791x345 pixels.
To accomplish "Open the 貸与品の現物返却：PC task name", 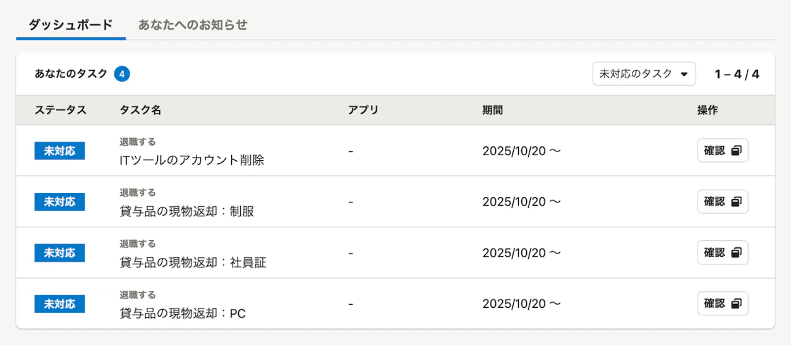I will pos(182,313).
